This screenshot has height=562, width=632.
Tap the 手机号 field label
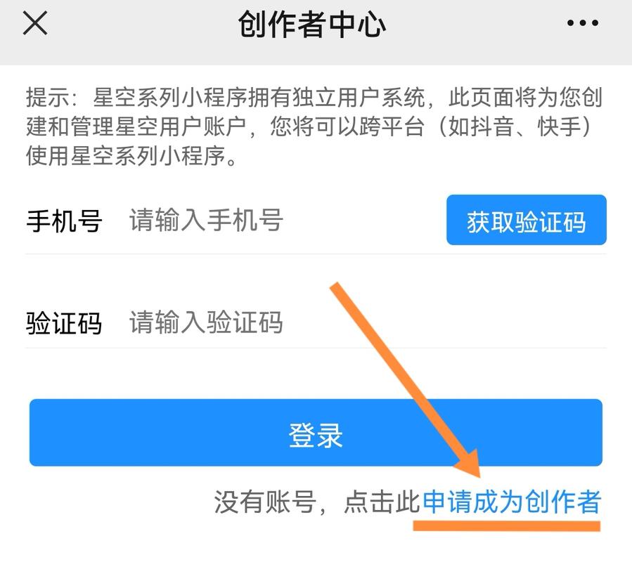(x=64, y=221)
